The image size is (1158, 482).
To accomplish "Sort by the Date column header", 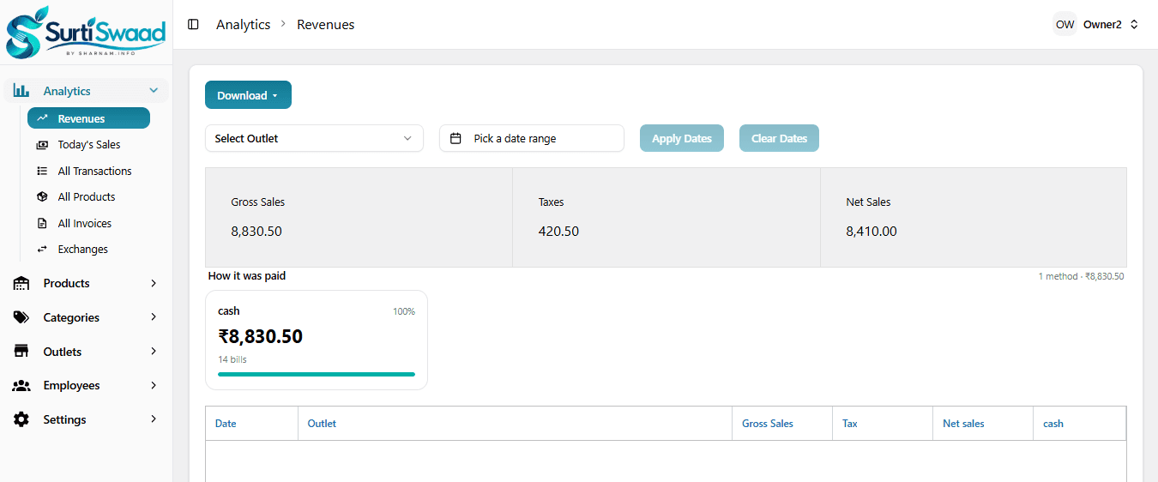I will (x=251, y=424).
